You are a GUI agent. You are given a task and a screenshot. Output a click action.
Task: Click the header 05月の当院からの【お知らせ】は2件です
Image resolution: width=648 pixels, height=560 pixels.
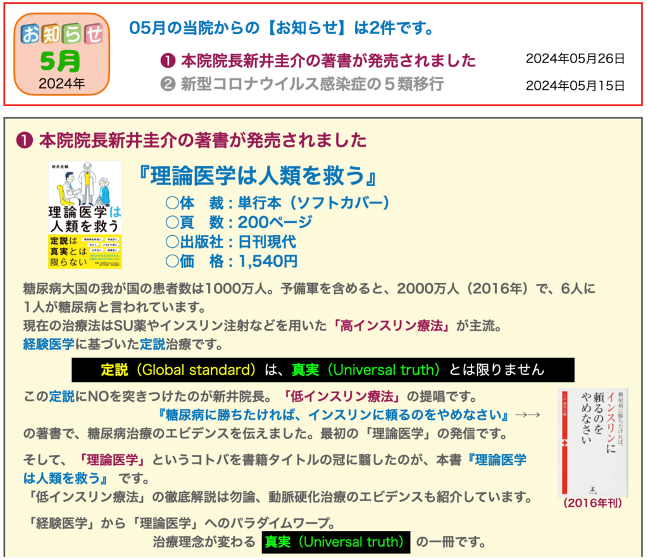(281, 28)
